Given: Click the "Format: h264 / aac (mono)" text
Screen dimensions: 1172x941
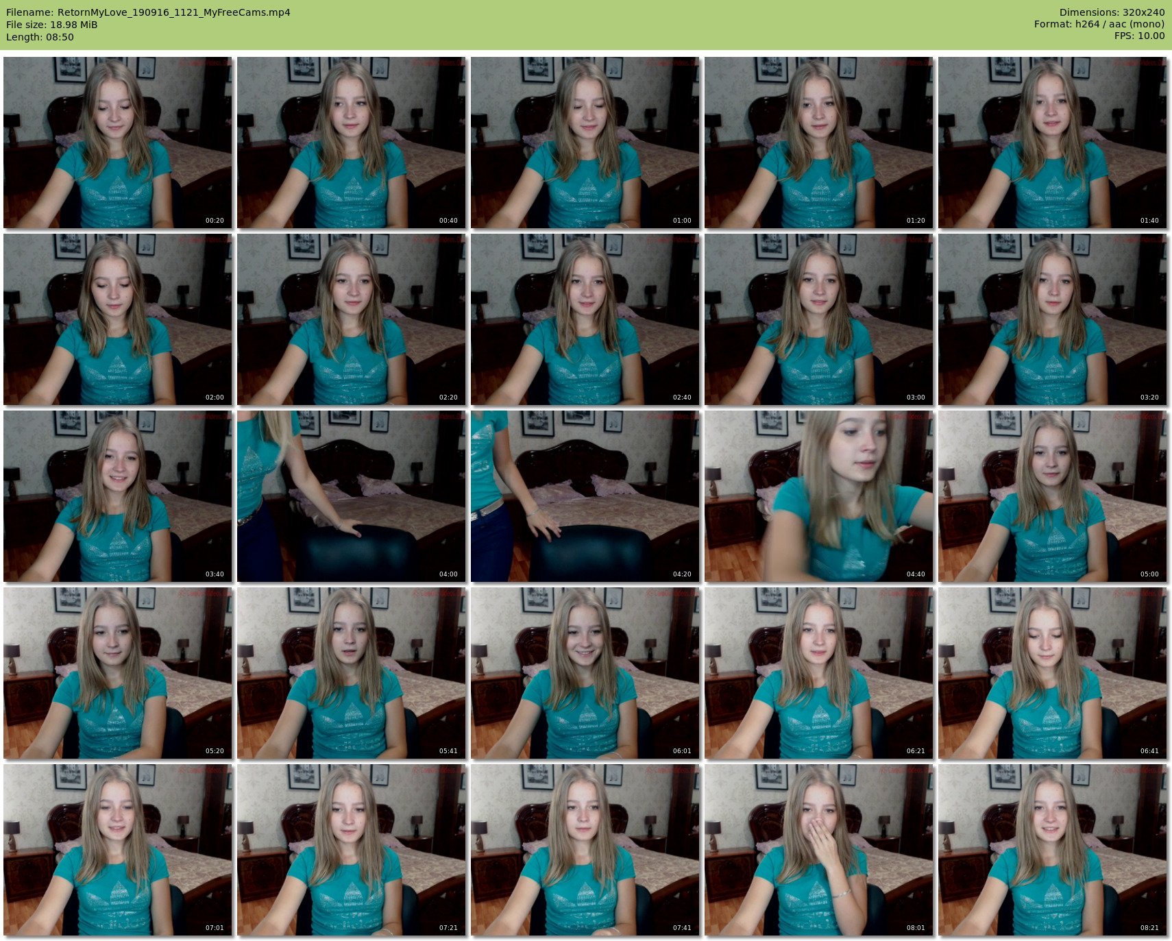Looking at the screenshot, I should [x=1099, y=25].
